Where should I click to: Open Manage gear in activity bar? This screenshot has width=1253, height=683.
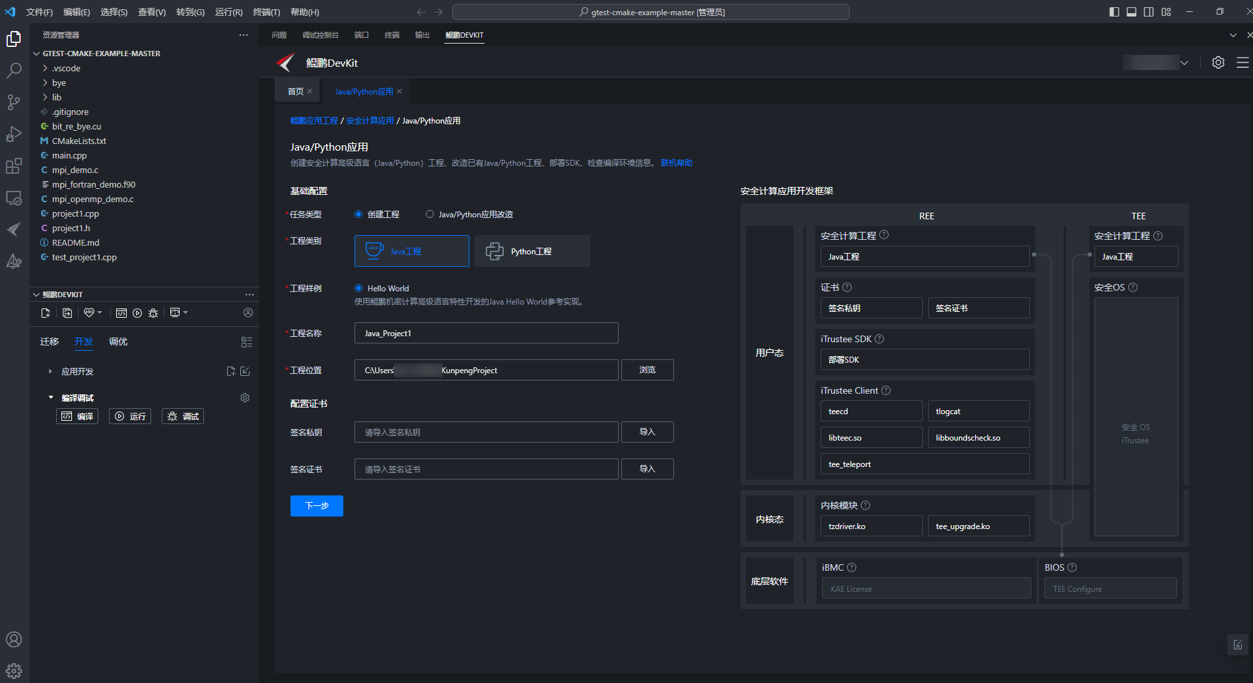point(14,671)
